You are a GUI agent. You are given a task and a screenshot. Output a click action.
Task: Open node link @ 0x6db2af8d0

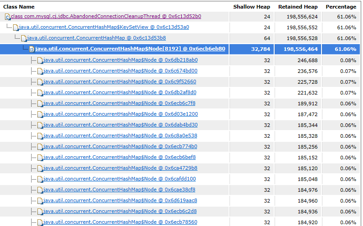pyautogui.click(x=120, y=92)
